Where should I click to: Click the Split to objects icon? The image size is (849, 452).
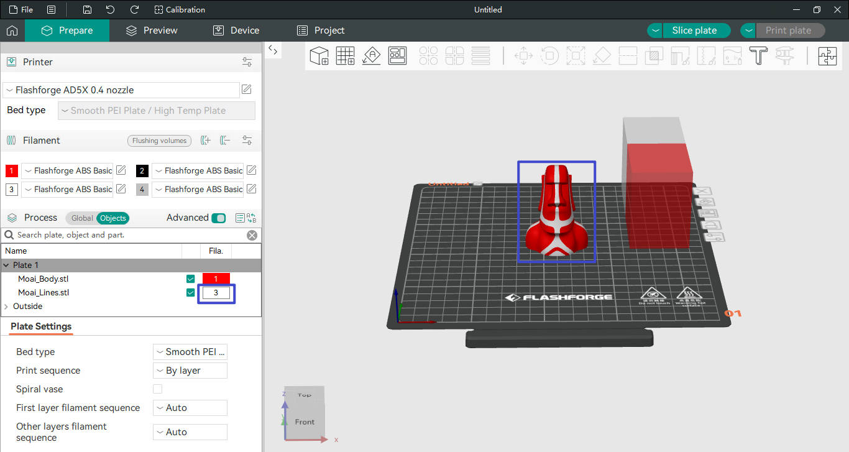click(x=428, y=56)
